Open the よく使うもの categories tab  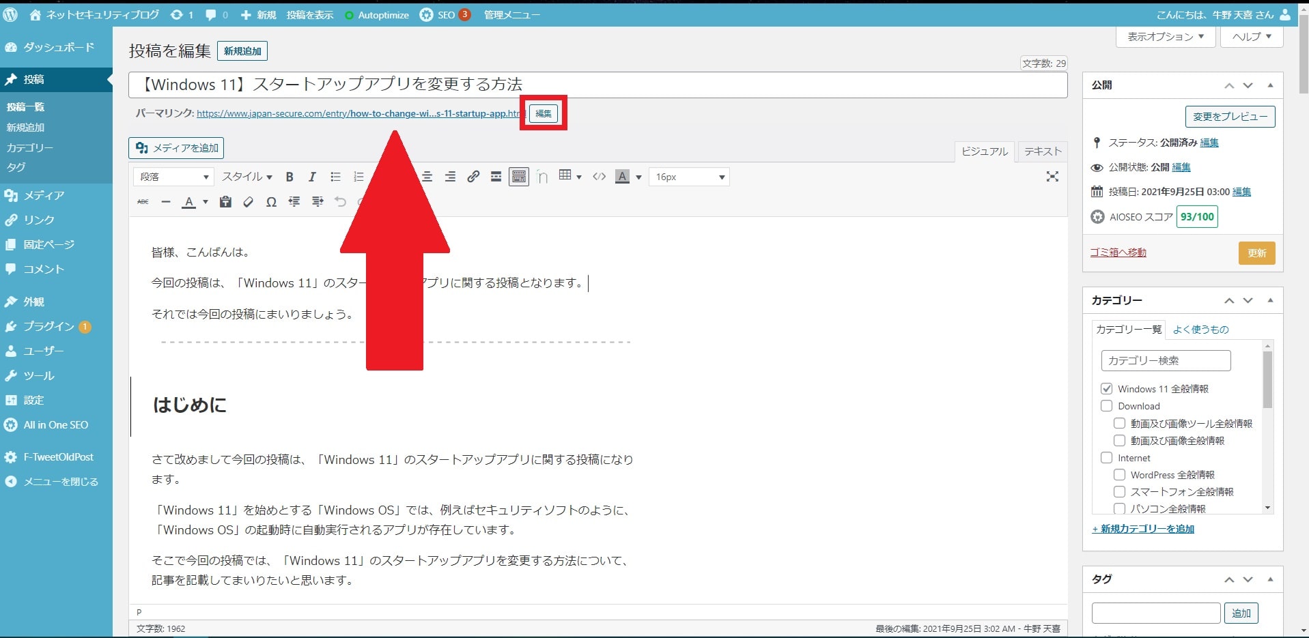point(1200,330)
